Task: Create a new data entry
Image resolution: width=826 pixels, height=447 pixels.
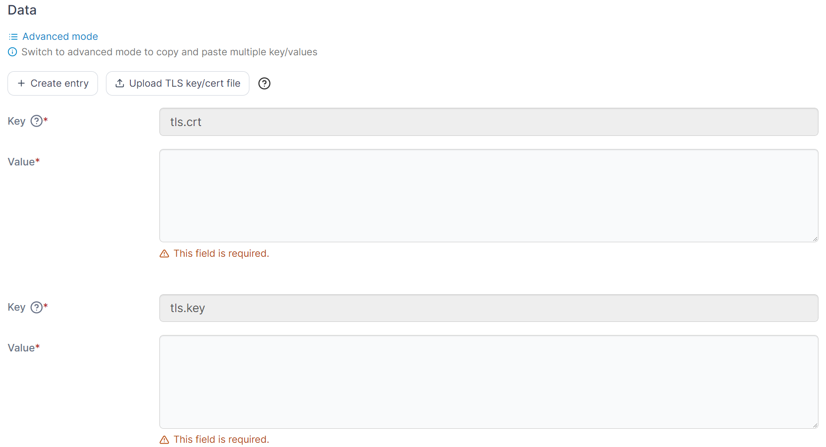Action: [53, 83]
